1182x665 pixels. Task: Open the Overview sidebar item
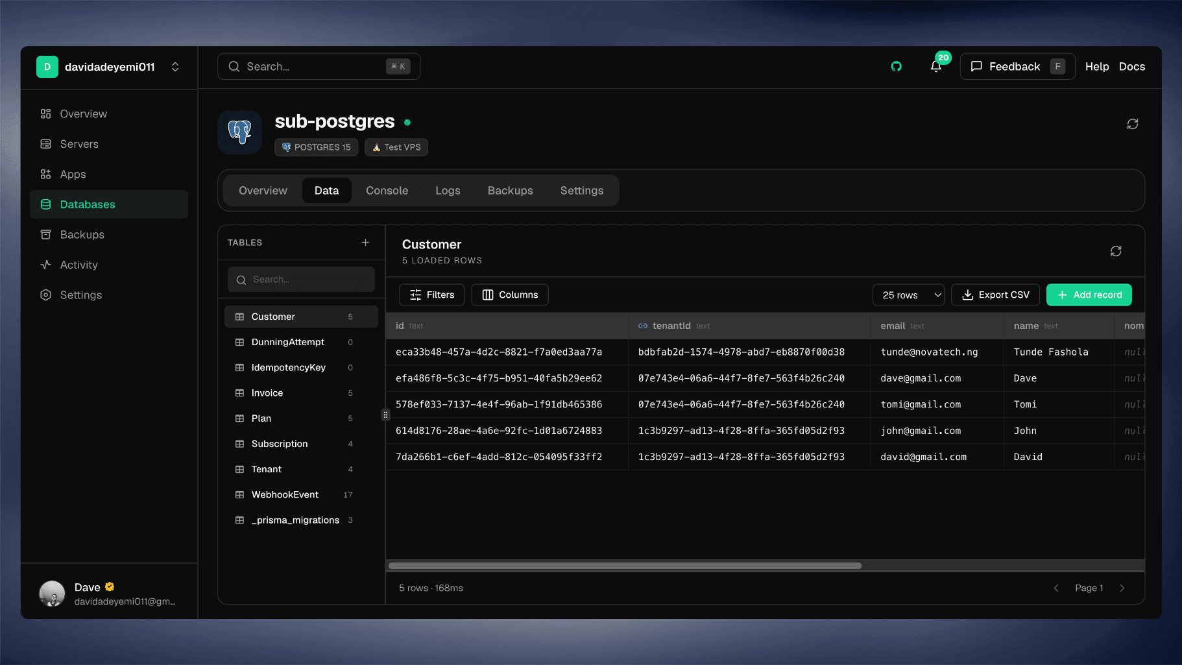[109, 114]
